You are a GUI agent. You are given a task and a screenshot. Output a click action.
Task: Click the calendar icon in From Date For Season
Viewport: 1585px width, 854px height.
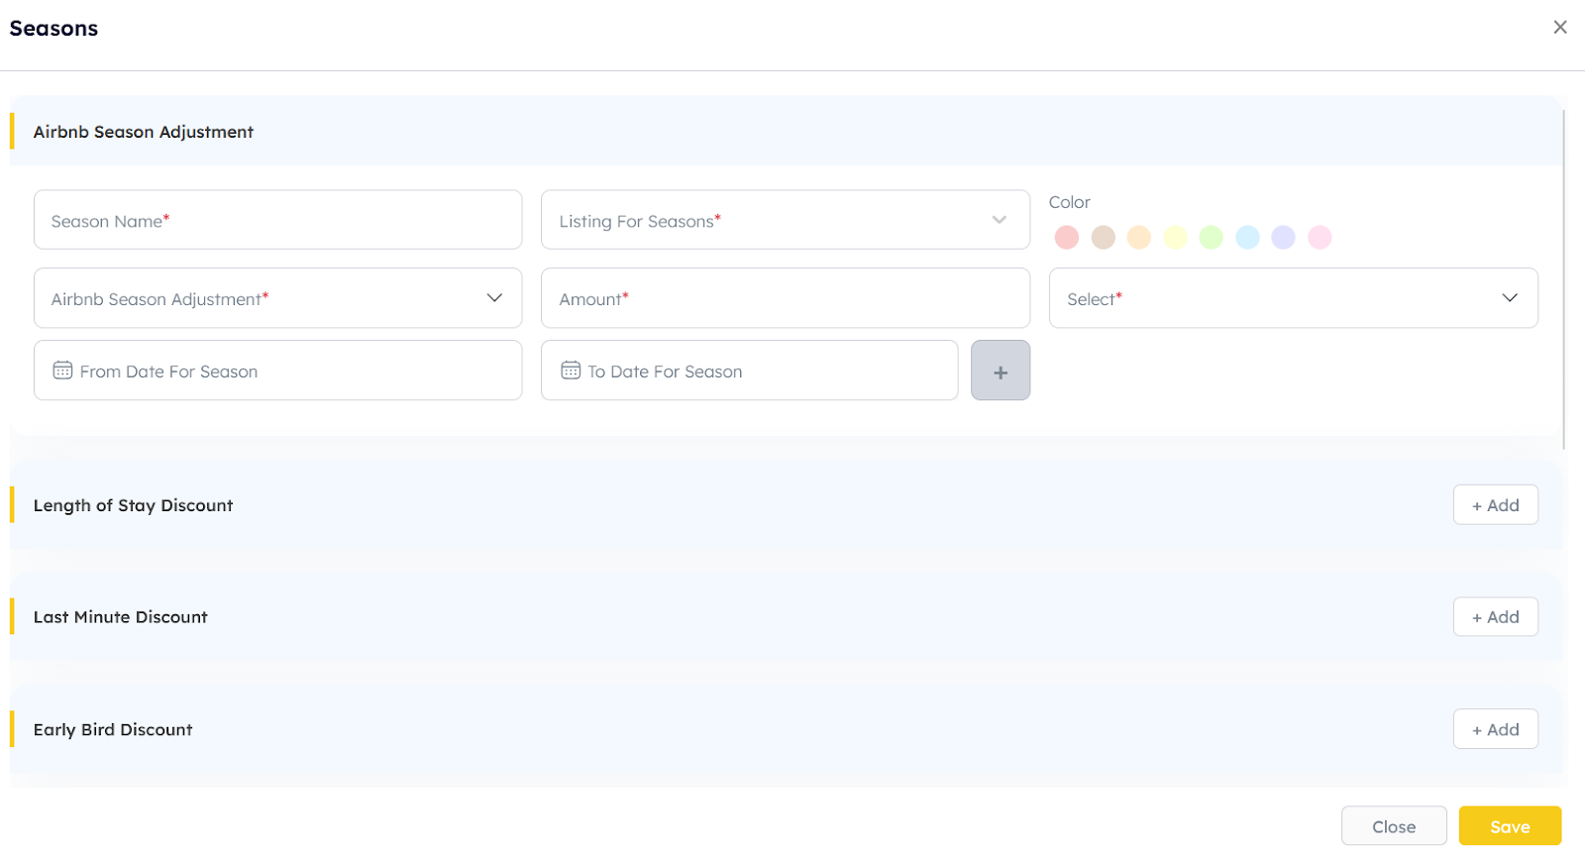coord(62,371)
